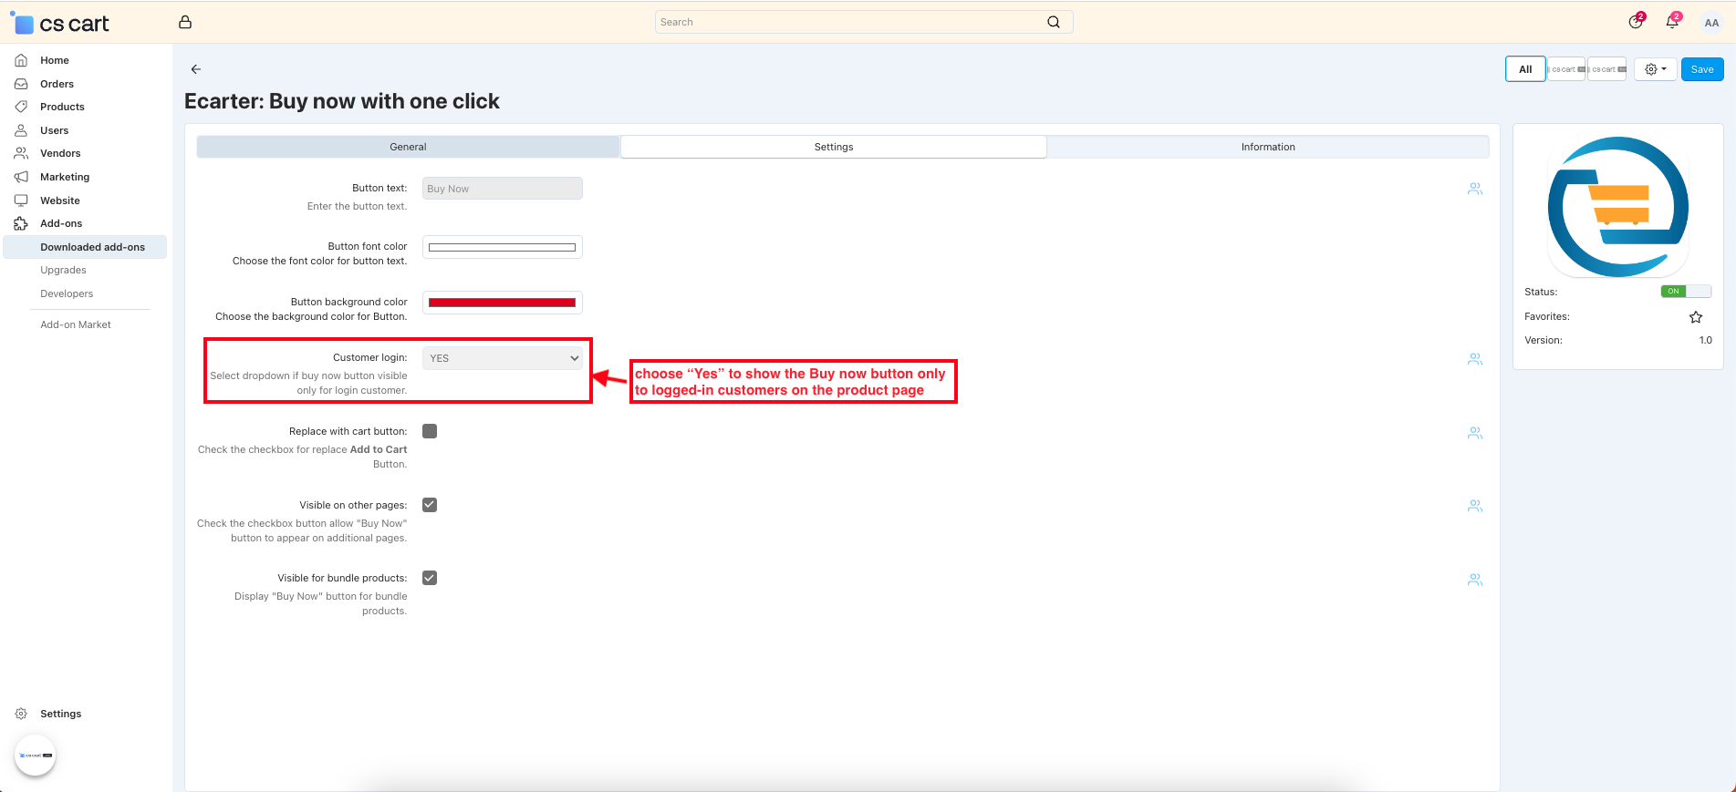This screenshot has width=1736, height=792.
Task: Open the Customer login dropdown
Action: tap(502, 358)
